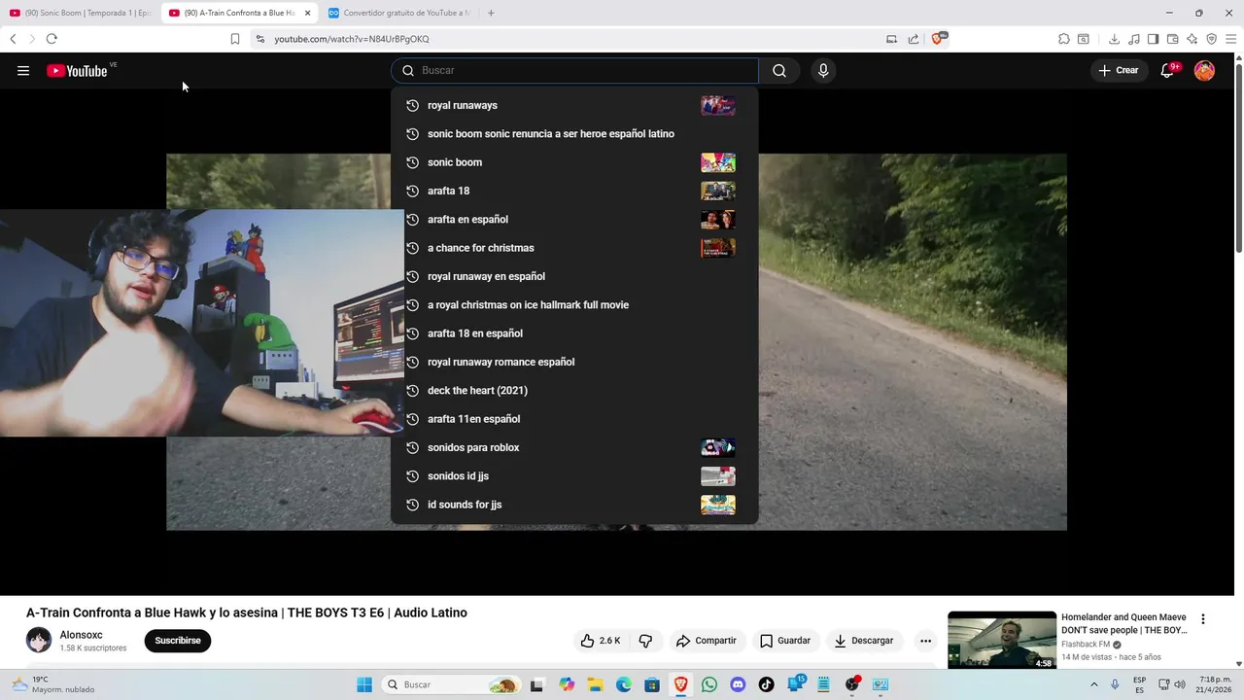Click Guardar to save the video
This screenshot has width=1244, height=700.
(x=784, y=641)
